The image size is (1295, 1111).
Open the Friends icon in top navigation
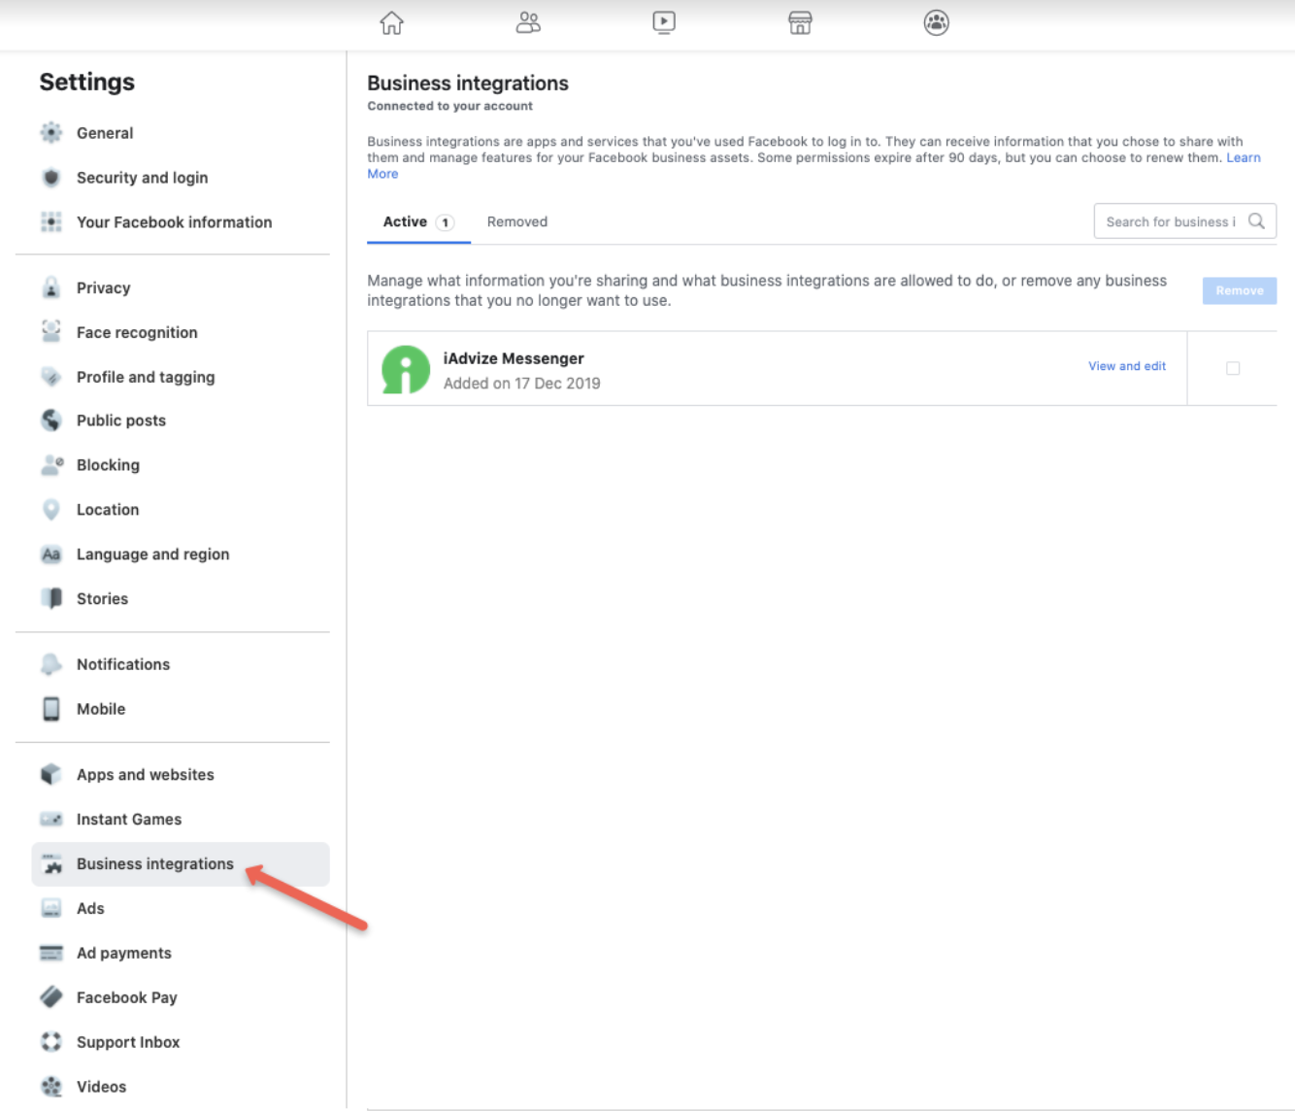coord(528,22)
